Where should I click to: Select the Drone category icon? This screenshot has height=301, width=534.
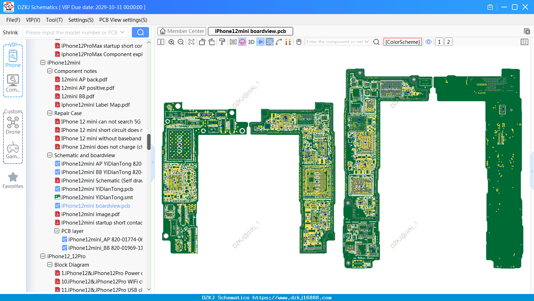click(13, 125)
